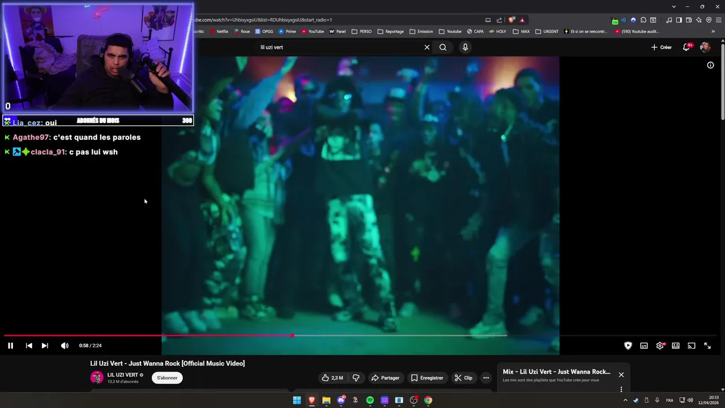
Task: Click the taskbar clock showing 20:33
Action: [708, 400]
